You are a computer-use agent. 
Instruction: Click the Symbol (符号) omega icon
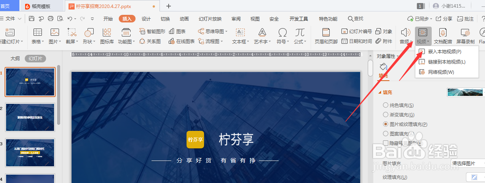[282, 32]
